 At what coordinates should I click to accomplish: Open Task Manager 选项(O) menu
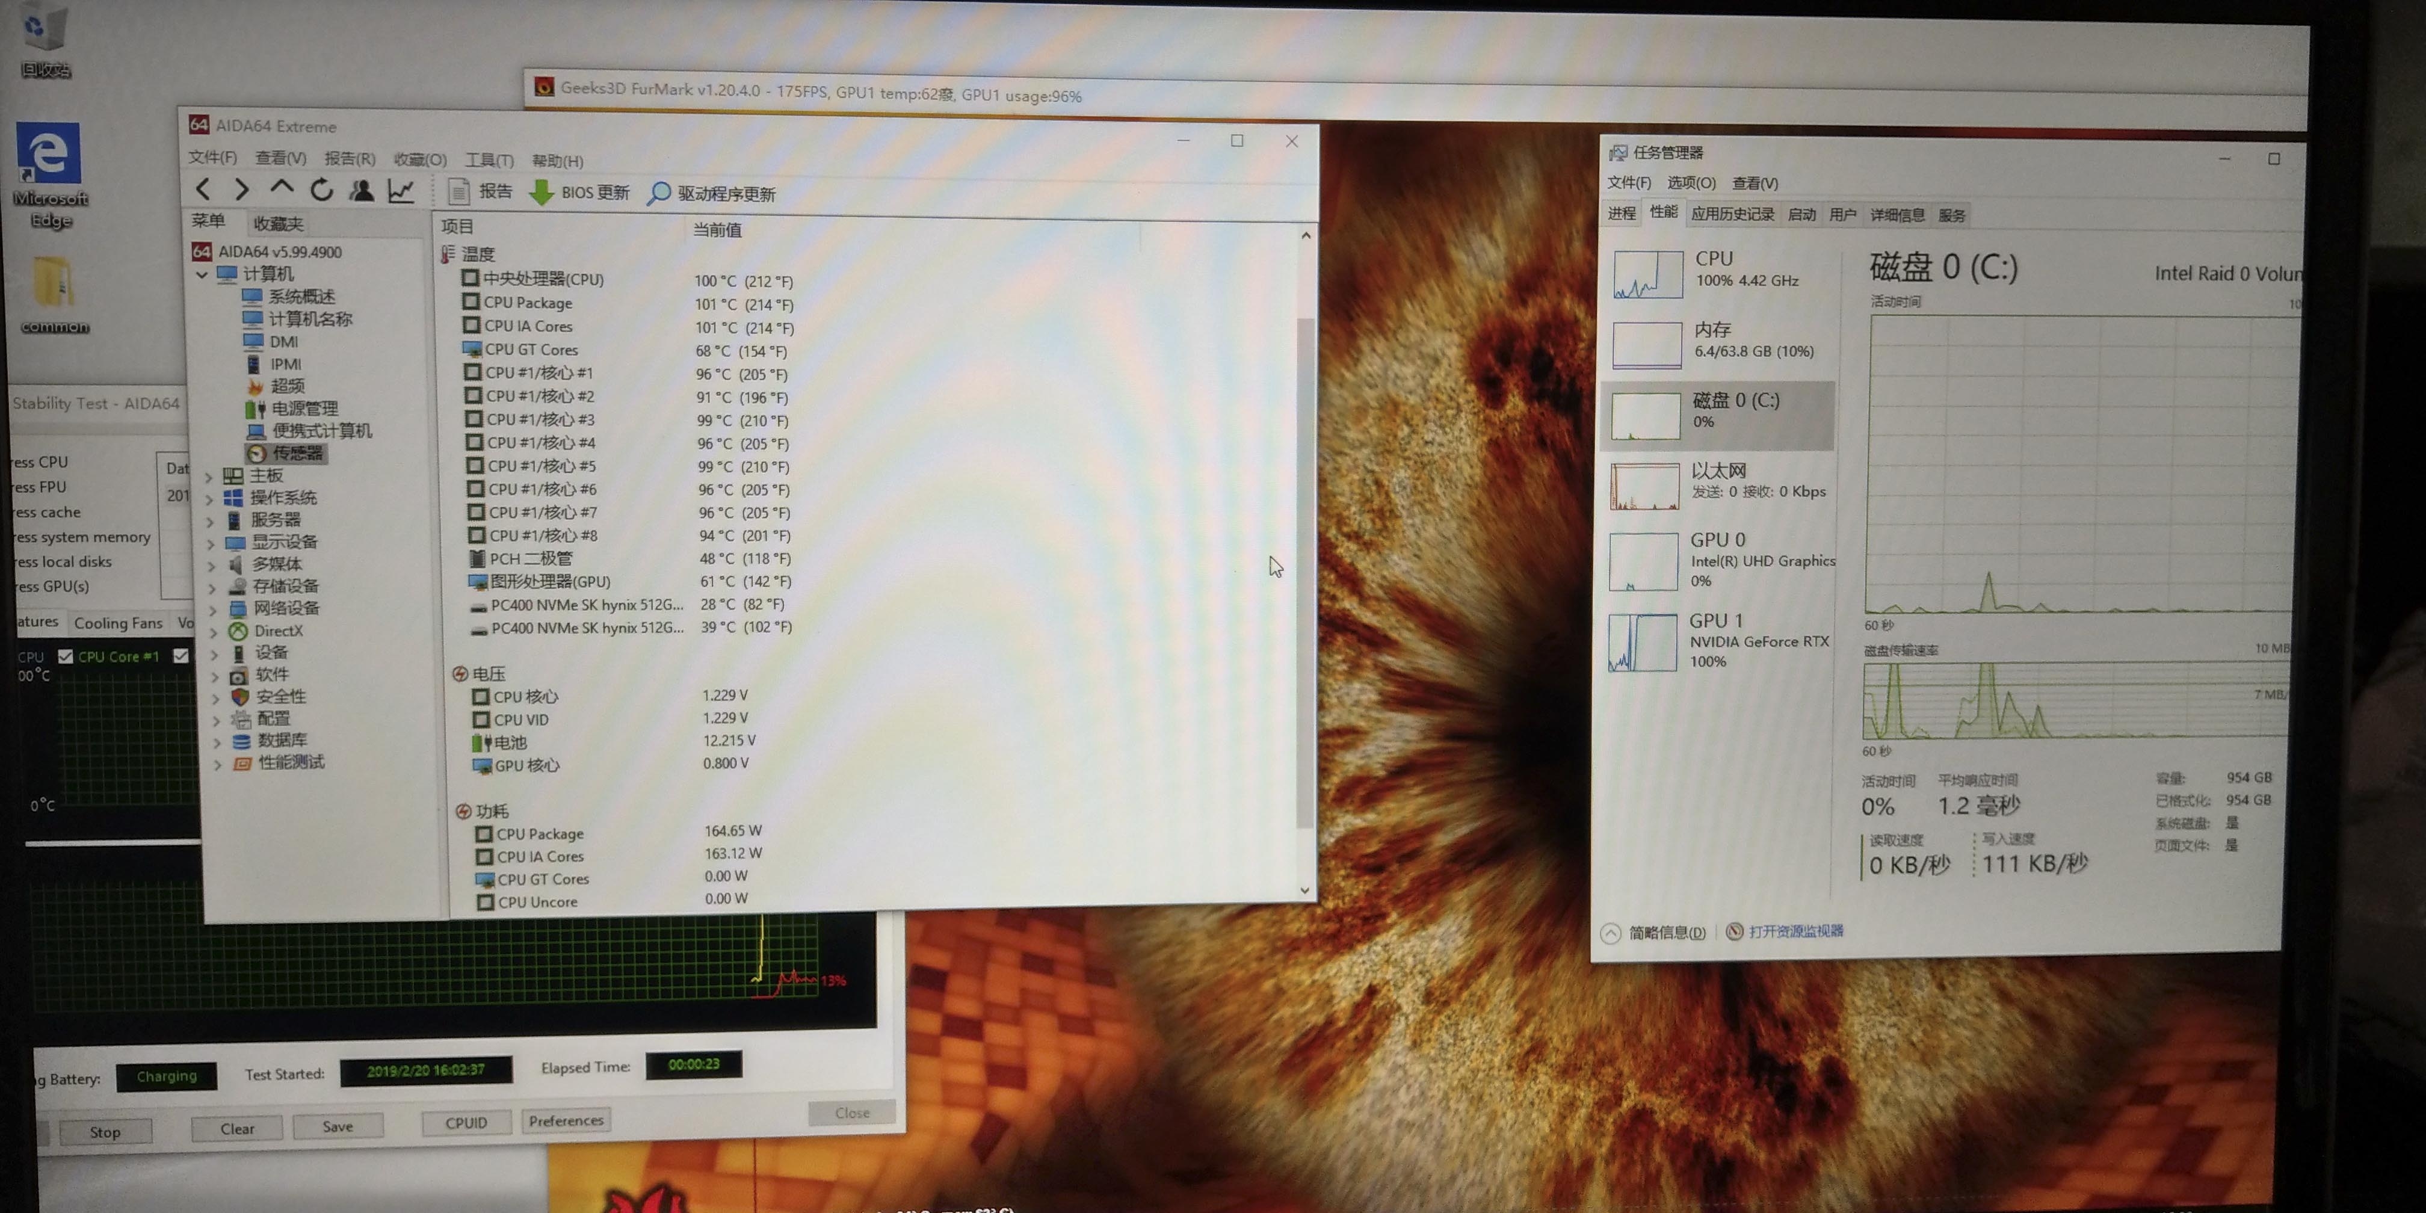(x=1691, y=183)
